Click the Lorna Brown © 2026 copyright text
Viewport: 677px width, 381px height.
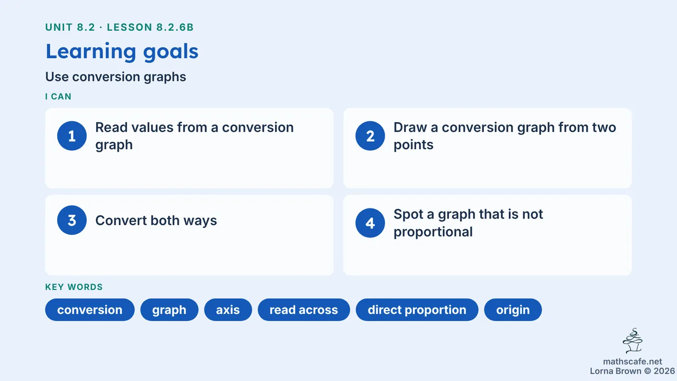pos(633,371)
